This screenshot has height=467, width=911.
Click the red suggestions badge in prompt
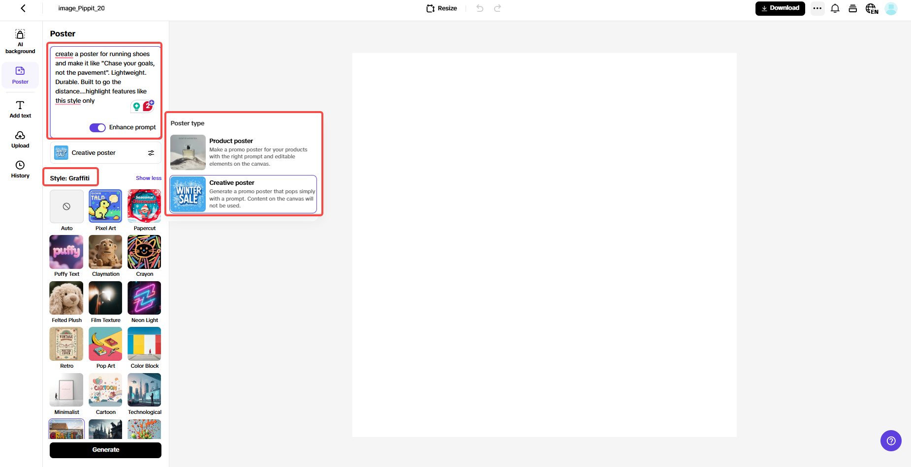(x=148, y=106)
